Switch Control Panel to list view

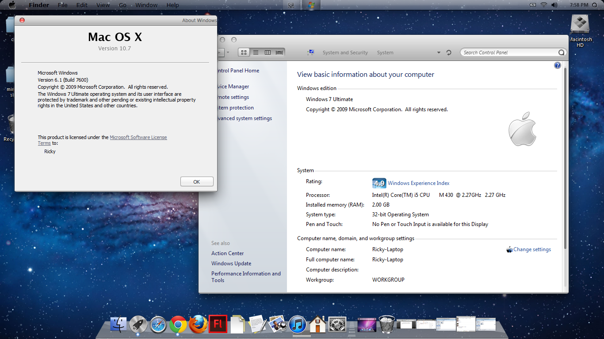pyautogui.click(x=256, y=53)
